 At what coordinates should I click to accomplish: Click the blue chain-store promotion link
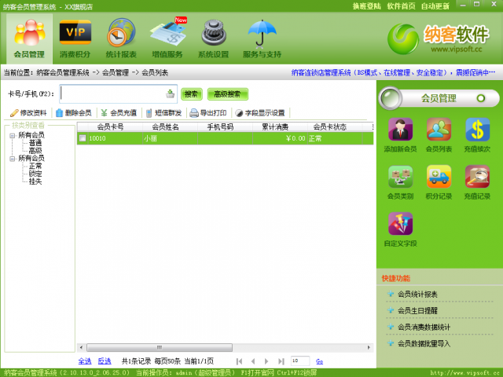(x=393, y=73)
